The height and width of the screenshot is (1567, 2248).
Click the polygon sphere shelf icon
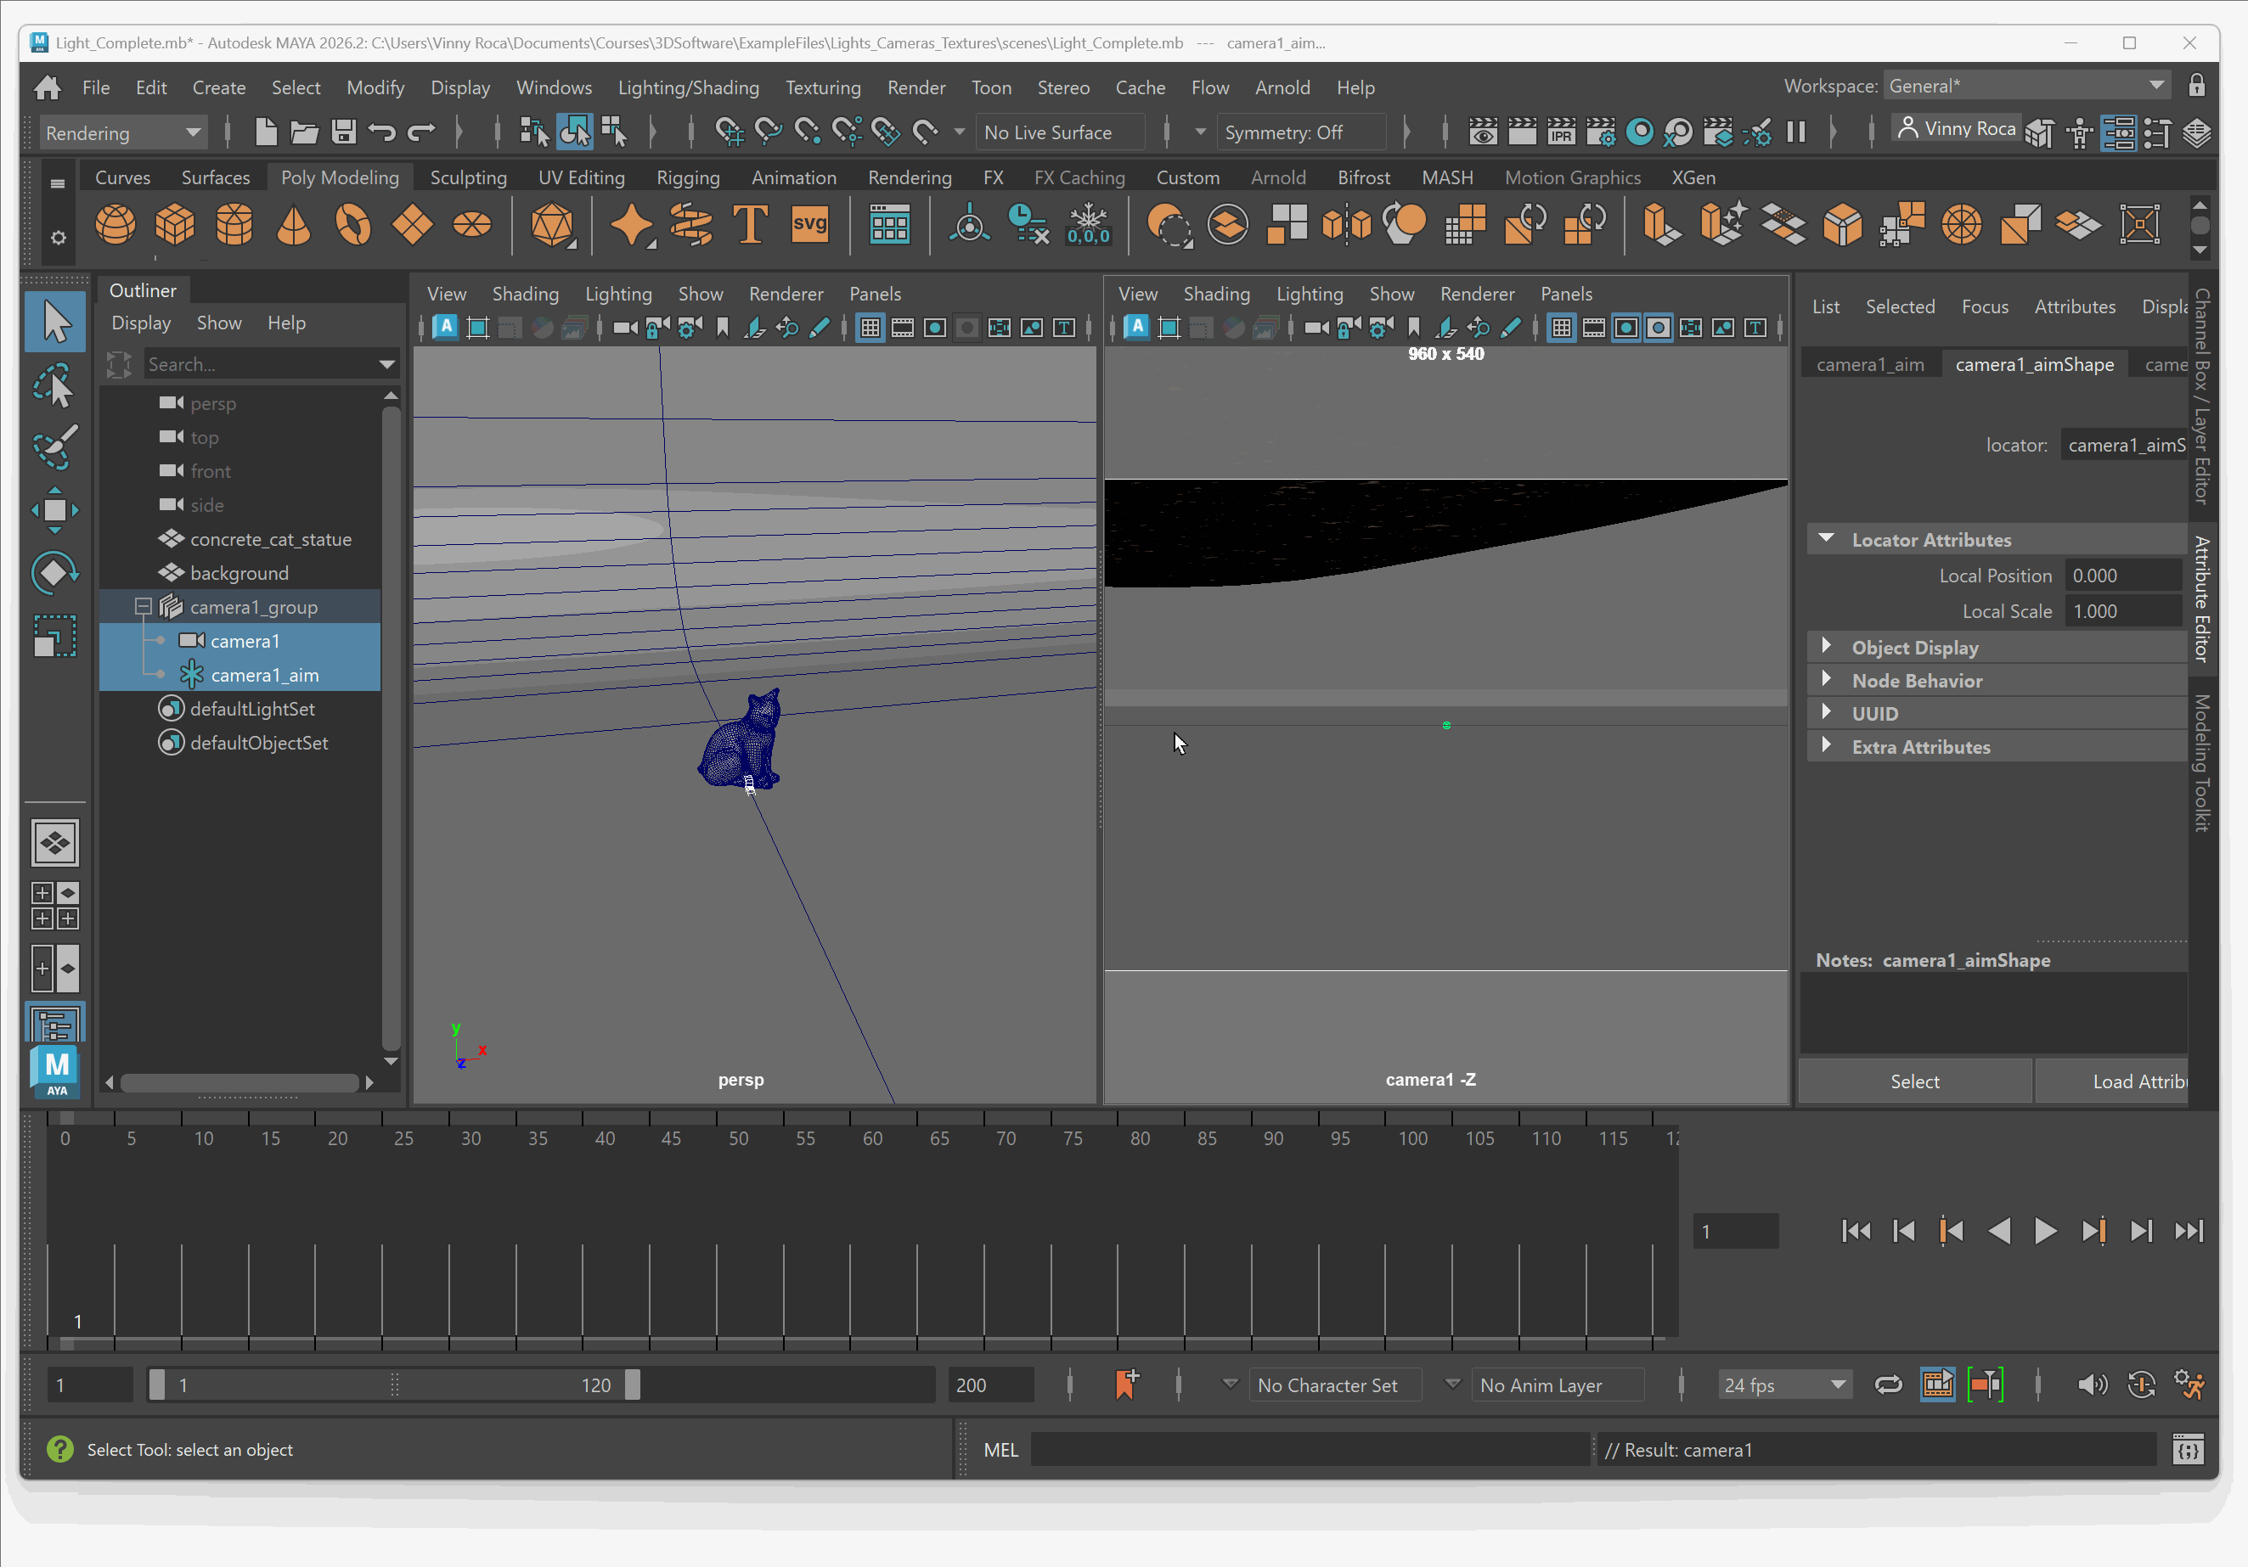pos(115,226)
